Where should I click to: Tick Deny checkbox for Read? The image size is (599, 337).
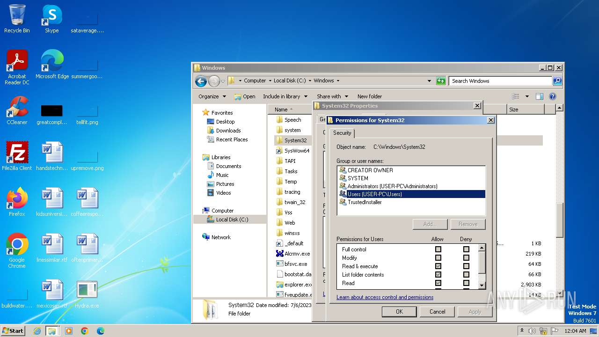[x=466, y=283]
